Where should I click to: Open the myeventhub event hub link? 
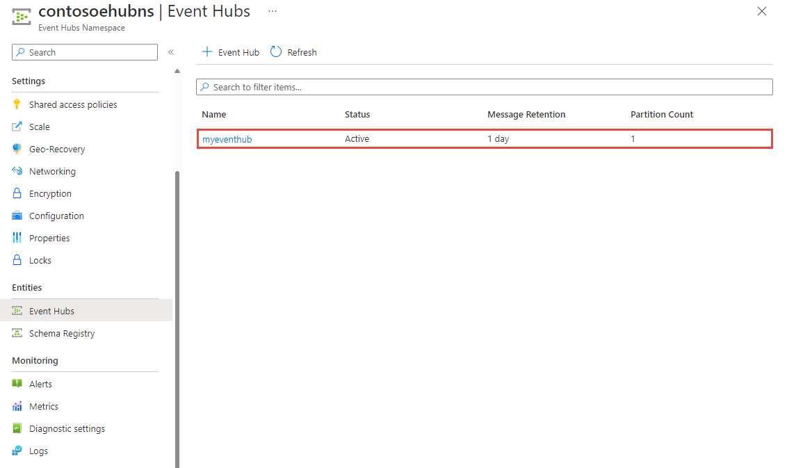227,138
